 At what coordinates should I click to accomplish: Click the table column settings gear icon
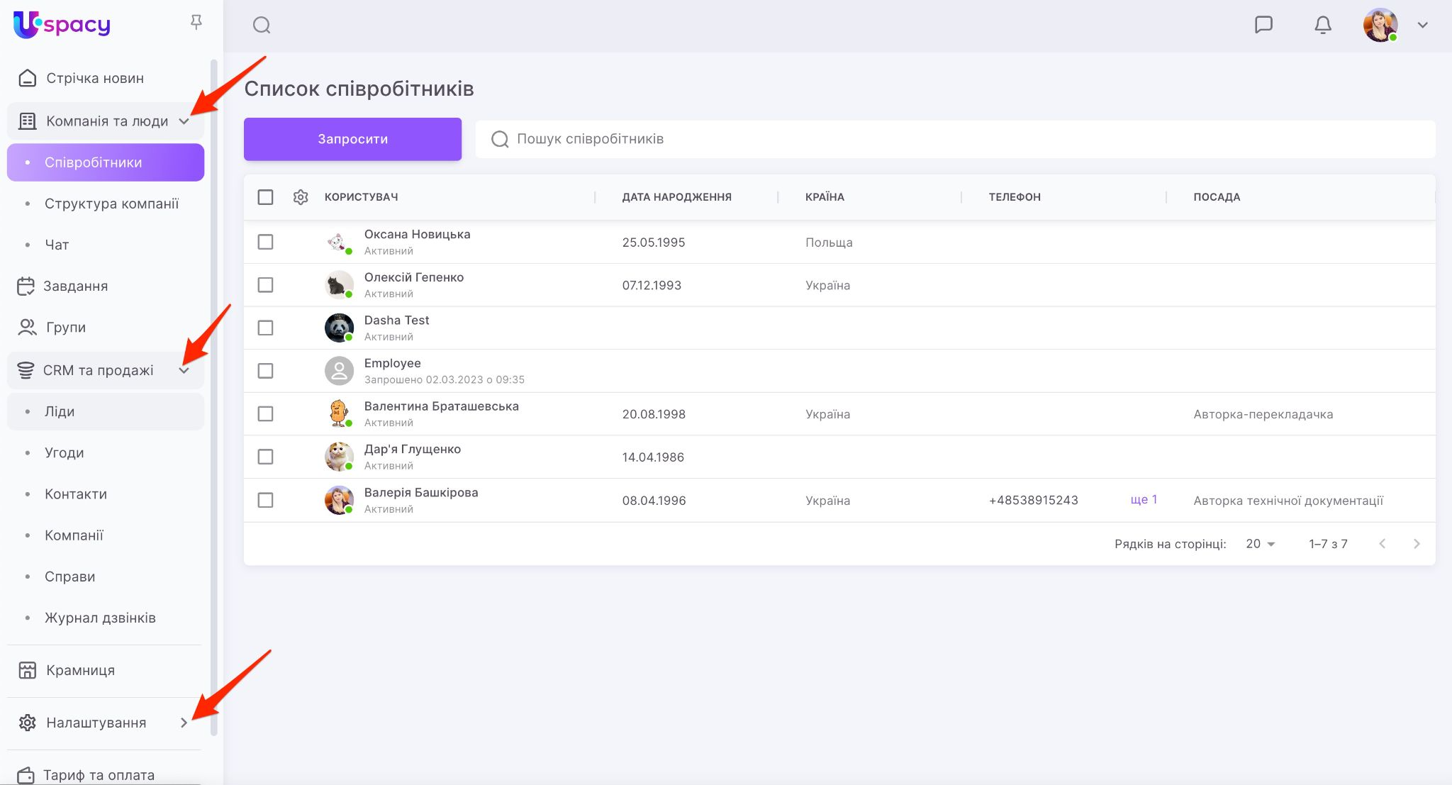point(301,197)
